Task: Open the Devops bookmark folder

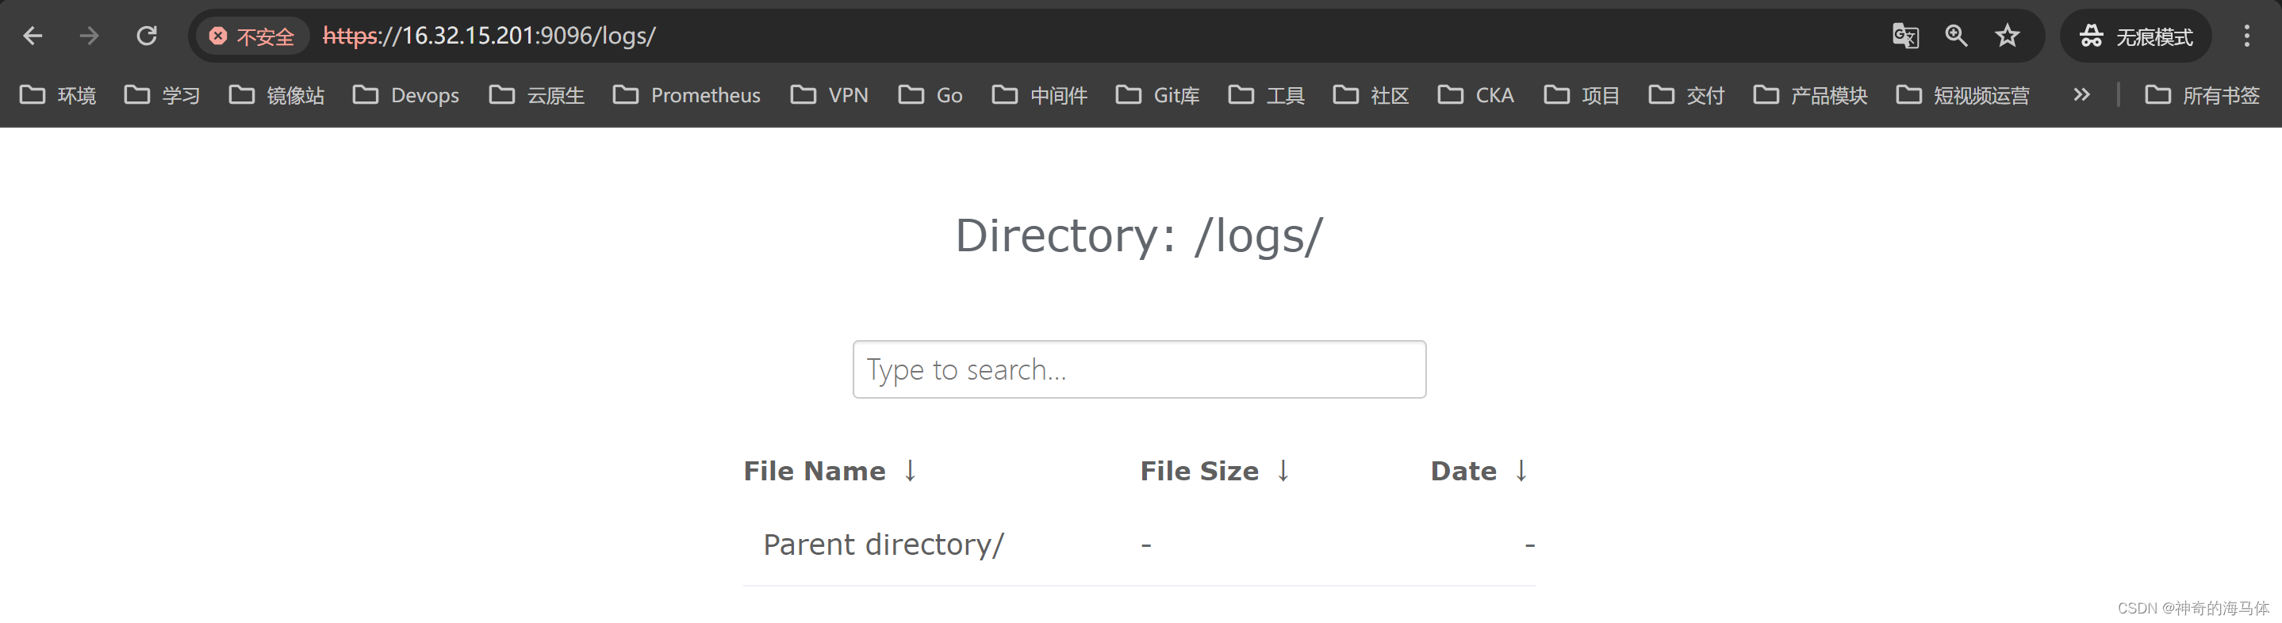Action: click(406, 94)
